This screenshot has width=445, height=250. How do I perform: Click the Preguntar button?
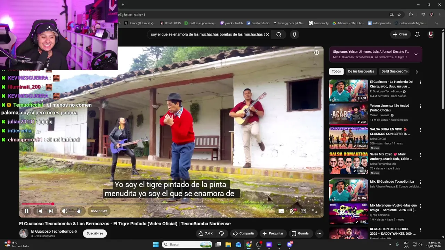pyautogui.click(x=273, y=233)
